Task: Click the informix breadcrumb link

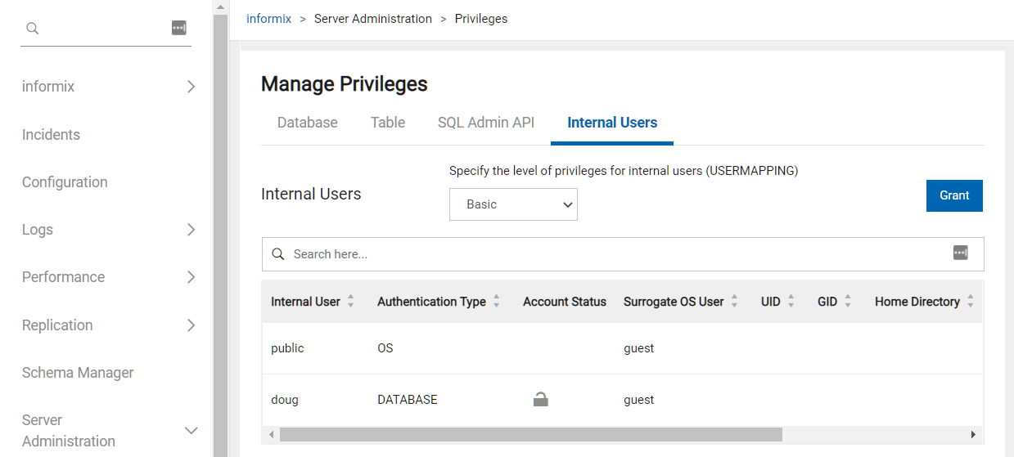Action: point(268,19)
